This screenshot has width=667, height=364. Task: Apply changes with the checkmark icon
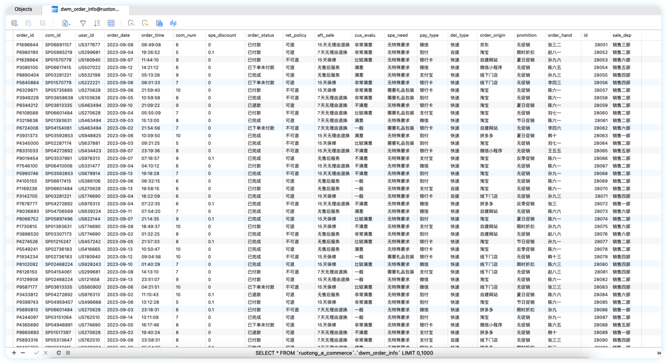[36, 353]
